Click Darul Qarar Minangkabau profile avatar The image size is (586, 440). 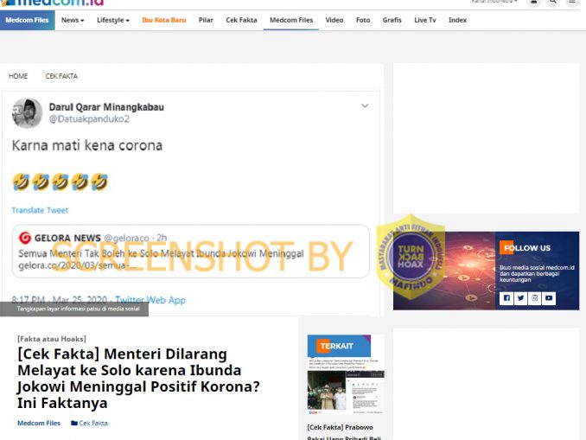tap(28, 113)
